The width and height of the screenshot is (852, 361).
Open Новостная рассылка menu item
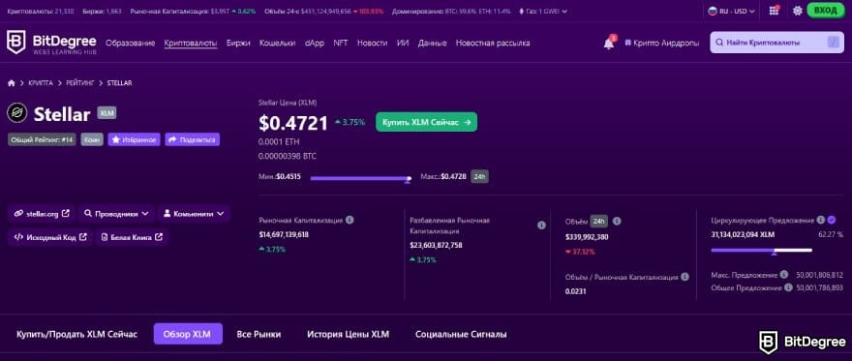tap(493, 43)
